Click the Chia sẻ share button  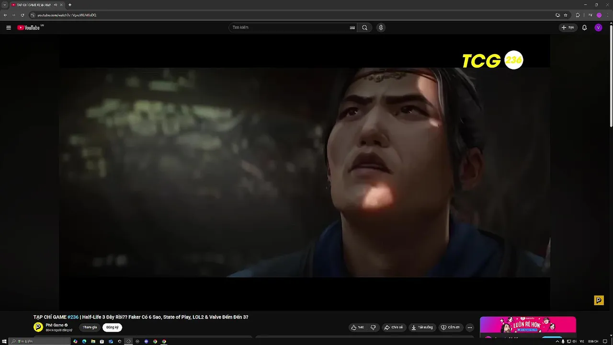point(394,327)
